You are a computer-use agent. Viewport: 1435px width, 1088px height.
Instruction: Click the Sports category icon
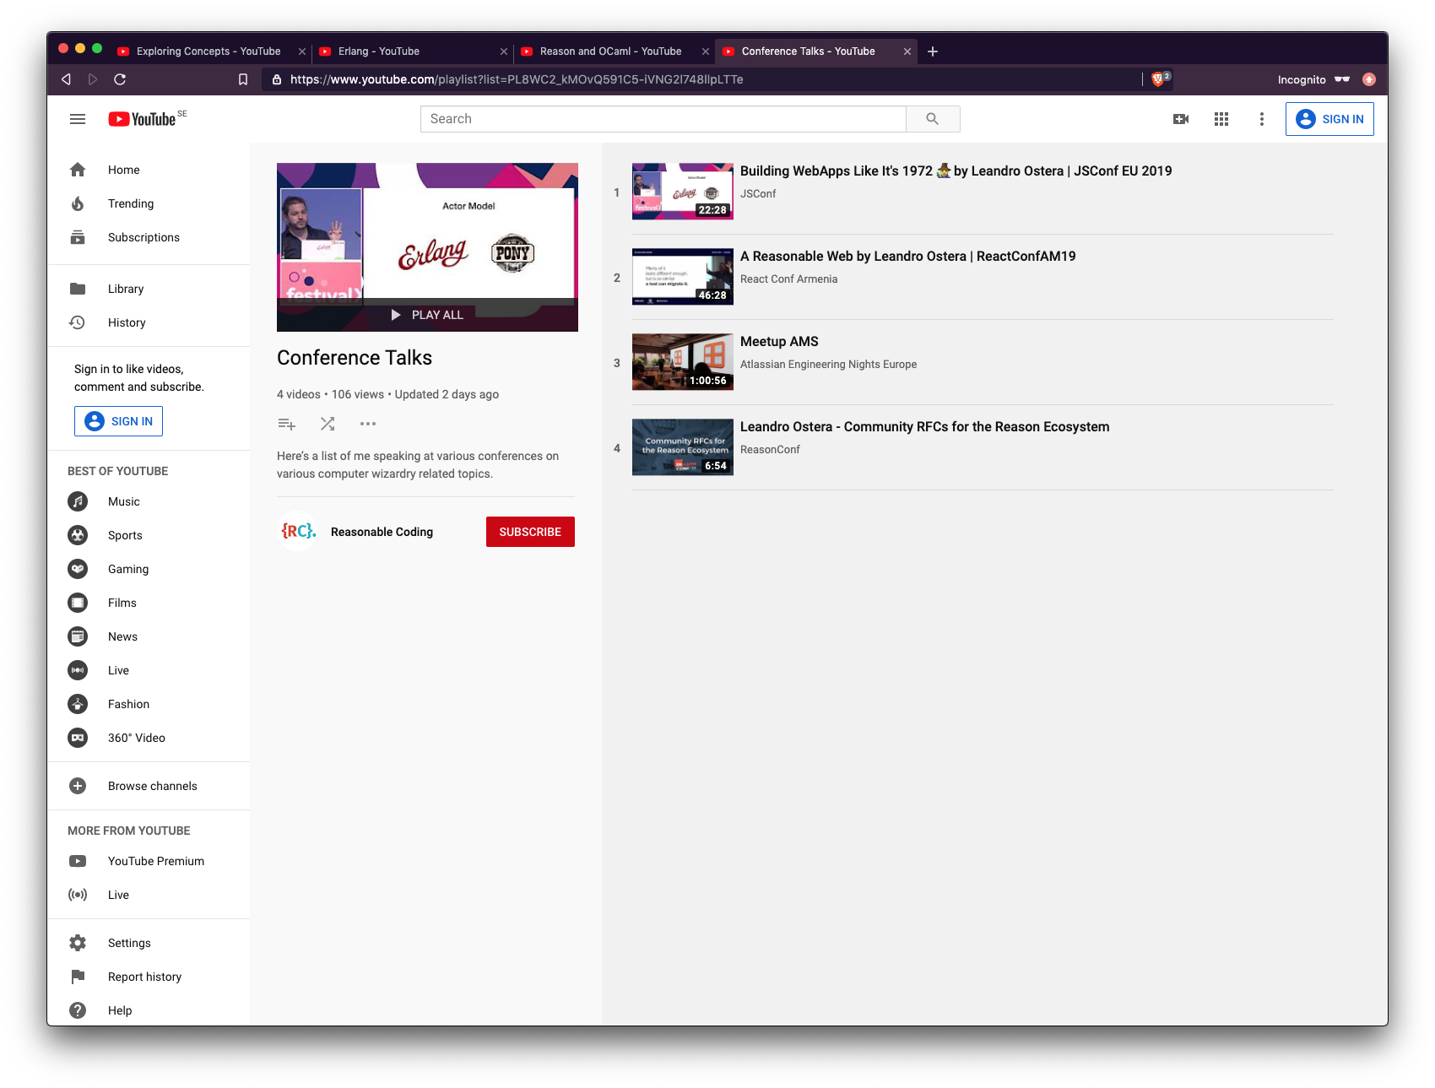(78, 535)
